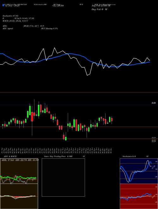158x209 pixels.
Task: Click the 'ADX signal:' label
Action: (8, 28)
